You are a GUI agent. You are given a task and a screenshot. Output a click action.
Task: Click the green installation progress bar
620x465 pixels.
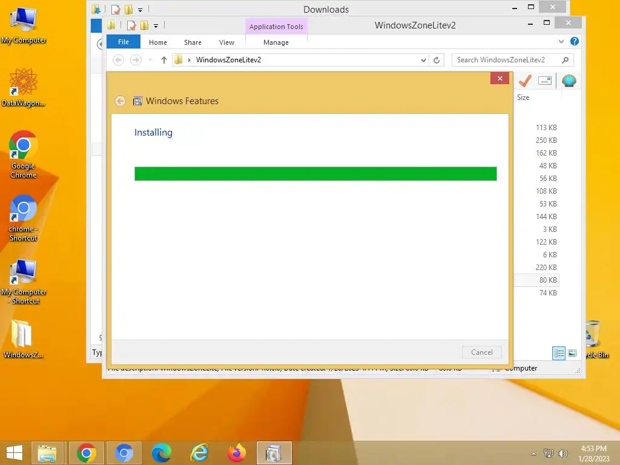(315, 174)
